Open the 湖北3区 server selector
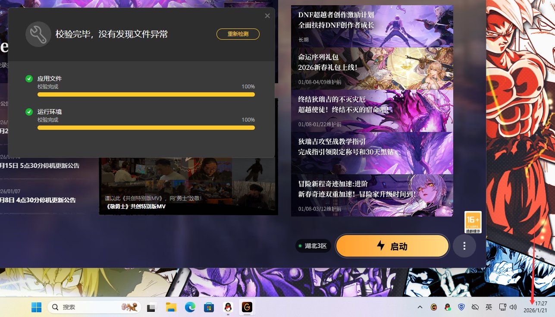The image size is (555, 317). [x=313, y=245]
